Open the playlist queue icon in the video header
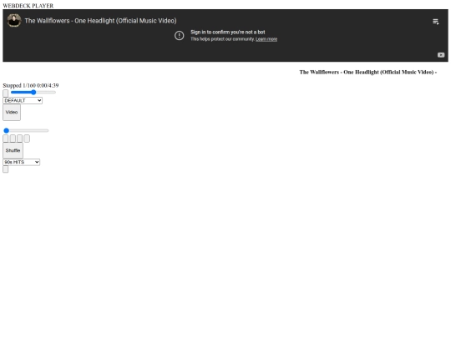451x338 pixels. (x=435, y=22)
